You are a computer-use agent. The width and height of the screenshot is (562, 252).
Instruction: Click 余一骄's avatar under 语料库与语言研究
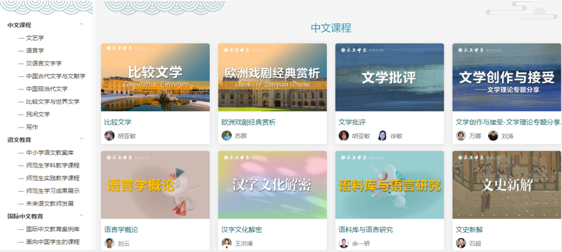click(x=344, y=243)
